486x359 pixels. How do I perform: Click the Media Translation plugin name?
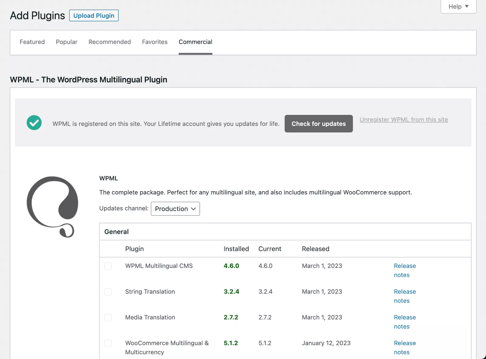tap(150, 317)
